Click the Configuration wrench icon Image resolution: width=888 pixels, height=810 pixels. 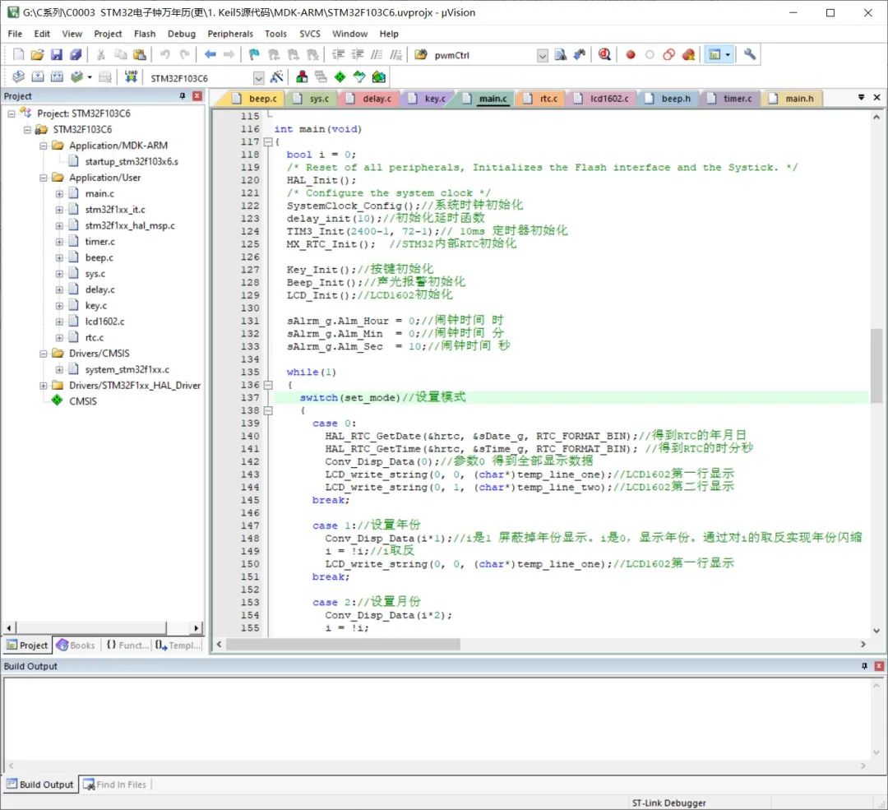(749, 55)
